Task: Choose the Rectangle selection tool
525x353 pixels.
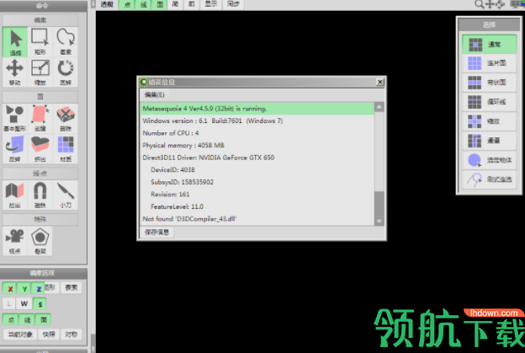Action: 40,42
